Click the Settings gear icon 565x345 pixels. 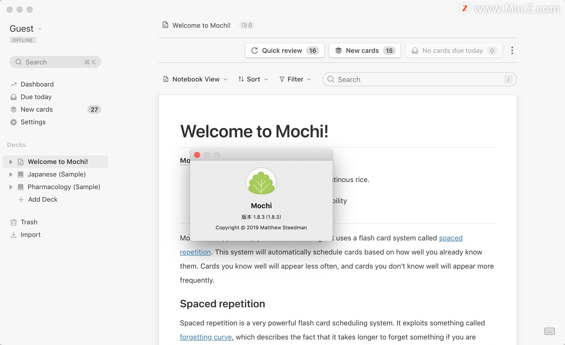coord(14,122)
